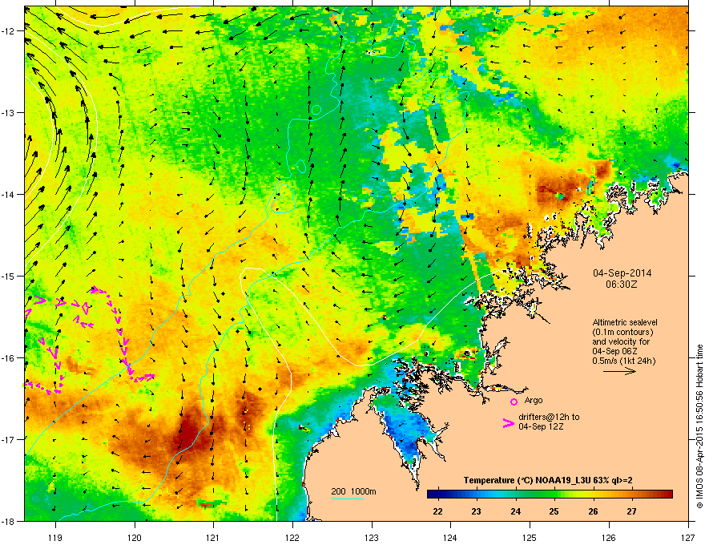Click the colorbar tick label 25
The image size is (705, 545).
click(x=554, y=511)
